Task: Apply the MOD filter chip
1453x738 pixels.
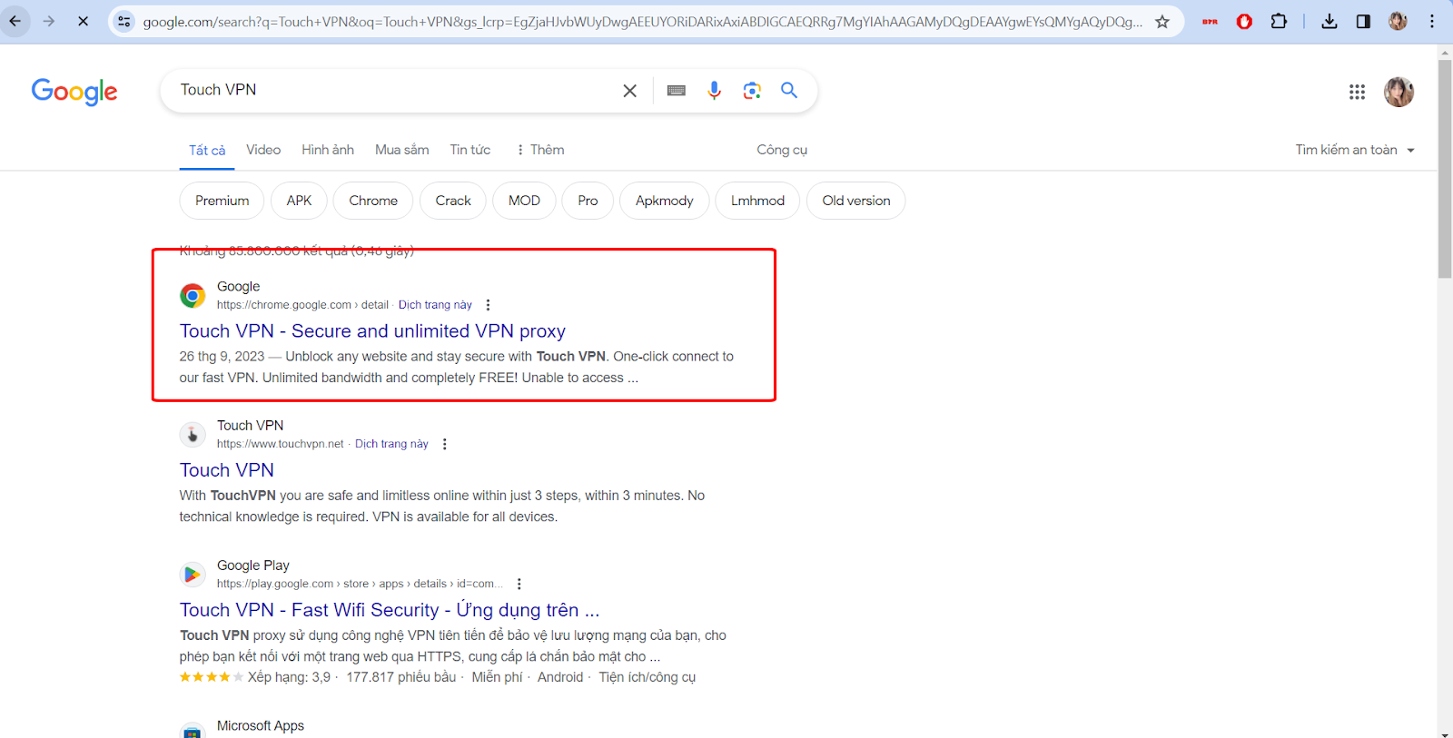Action: pos(524,201)
